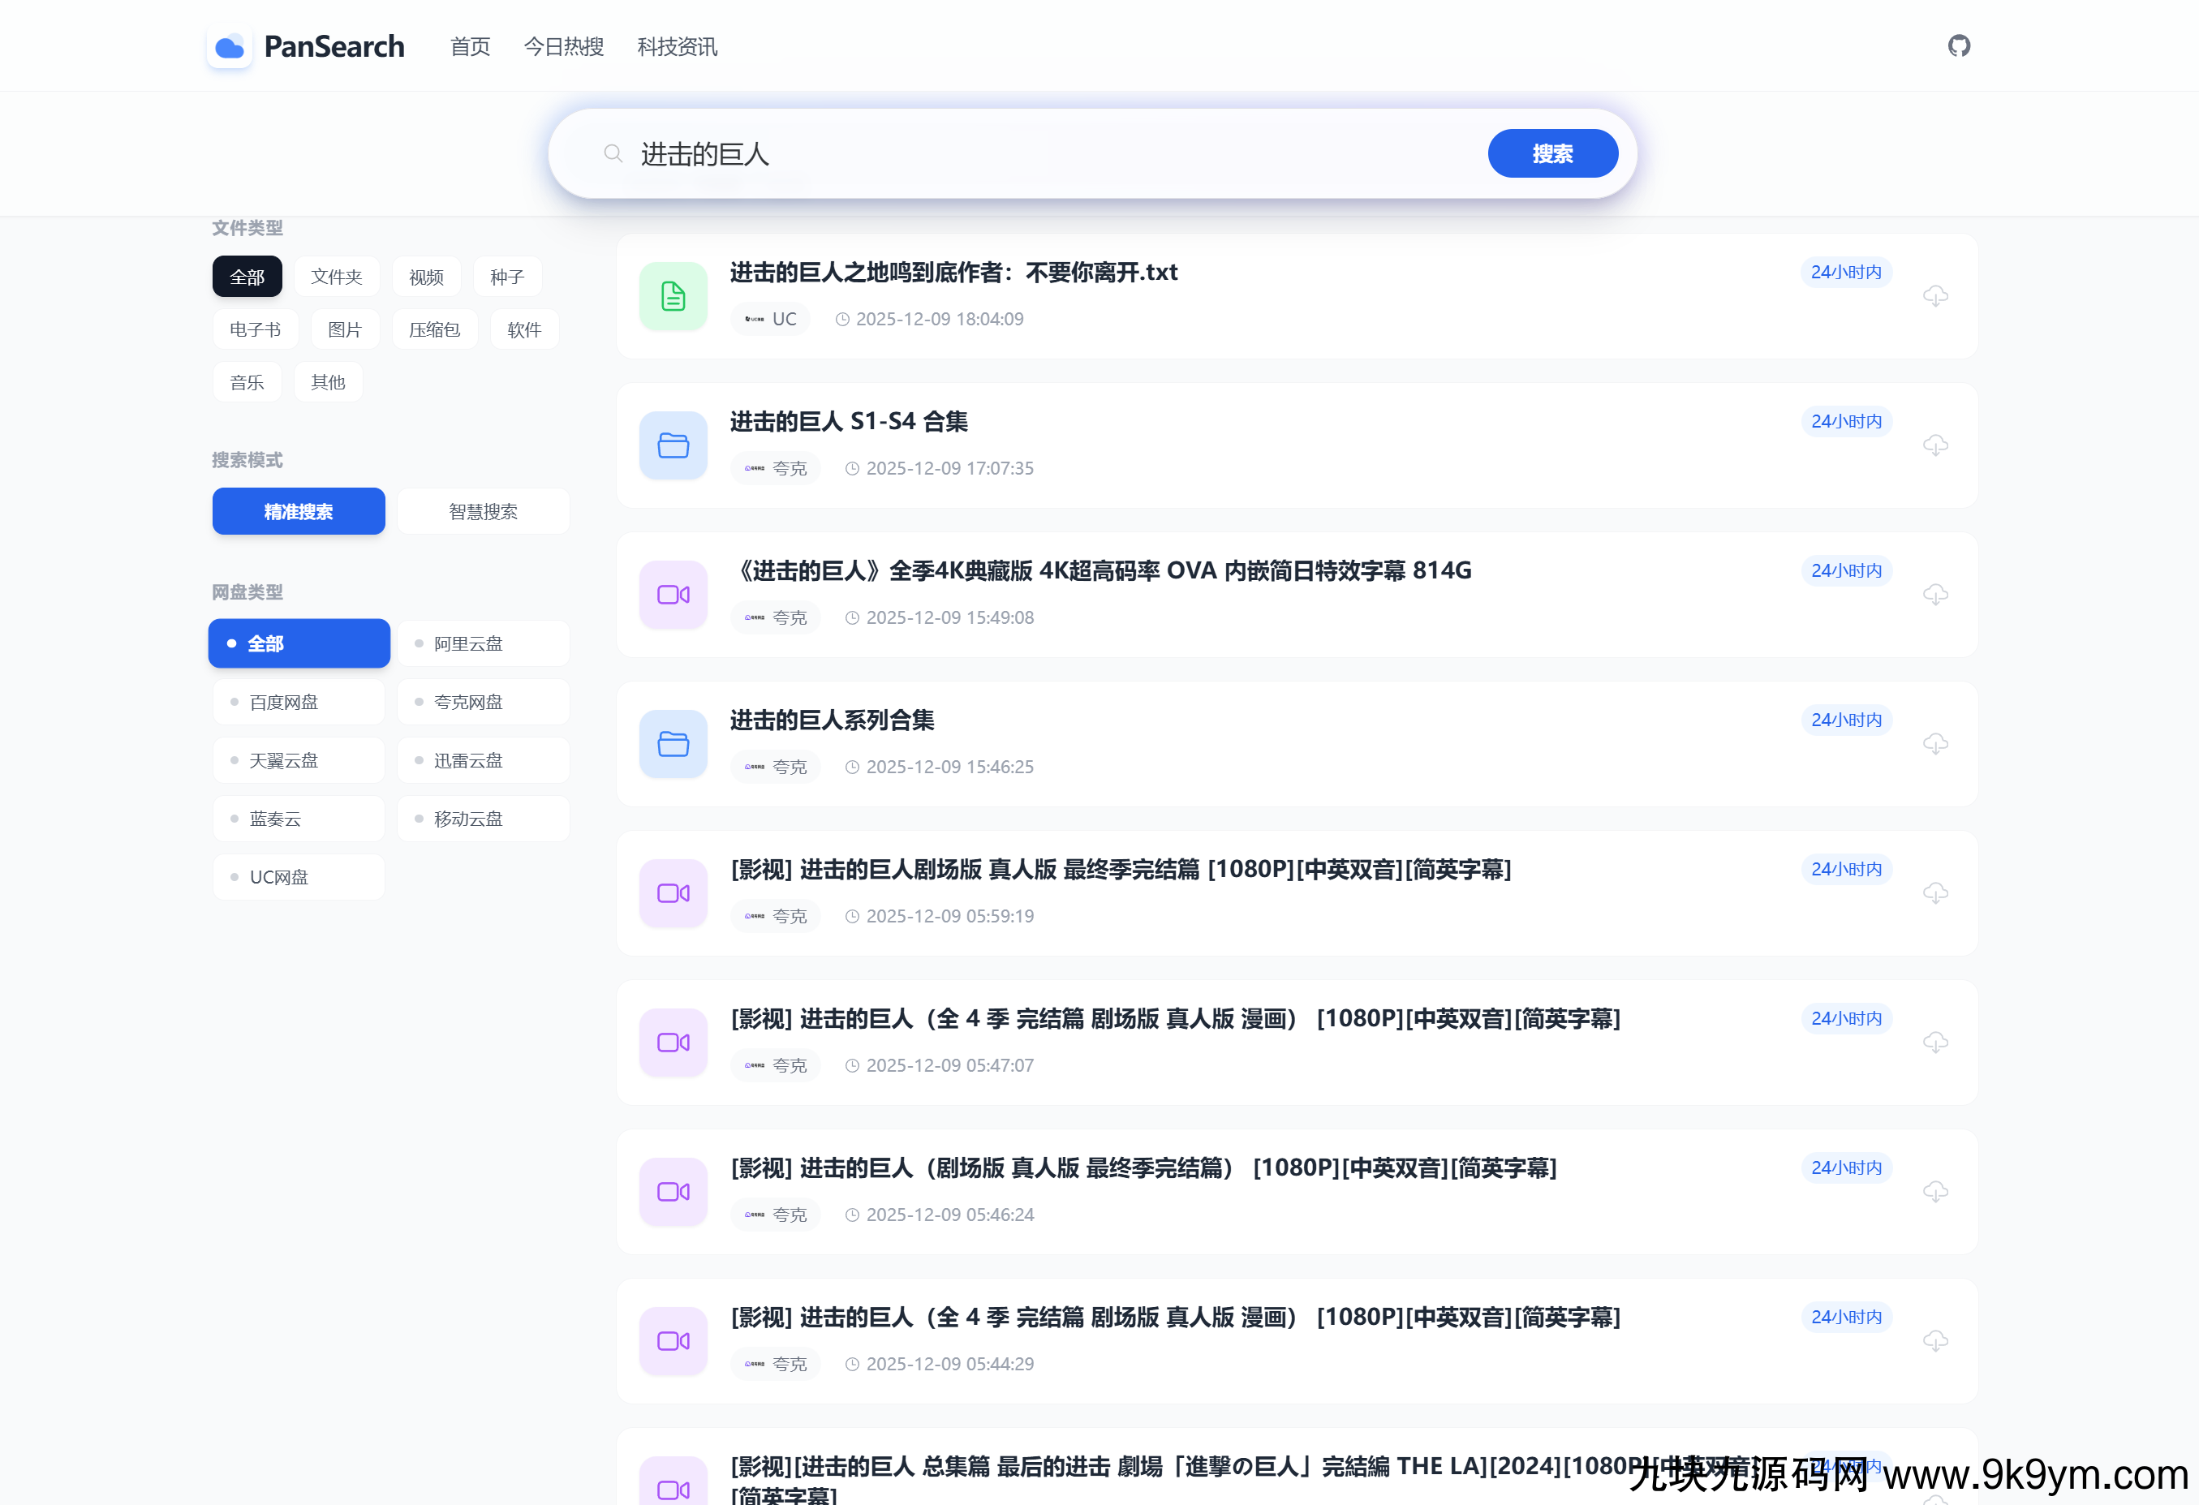The height and width of the screenshot is (1505, 2199).
Task: Open the 今日热搜 menu item
Action: pyautogui.click(x=563, y=47)
